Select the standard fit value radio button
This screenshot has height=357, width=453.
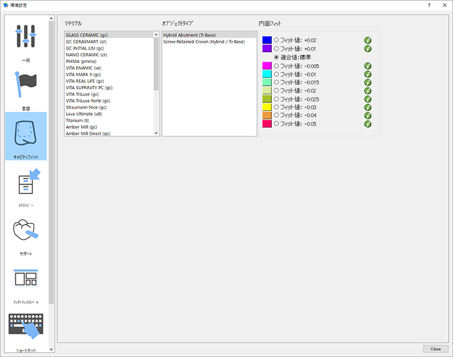tap(276, 57)
